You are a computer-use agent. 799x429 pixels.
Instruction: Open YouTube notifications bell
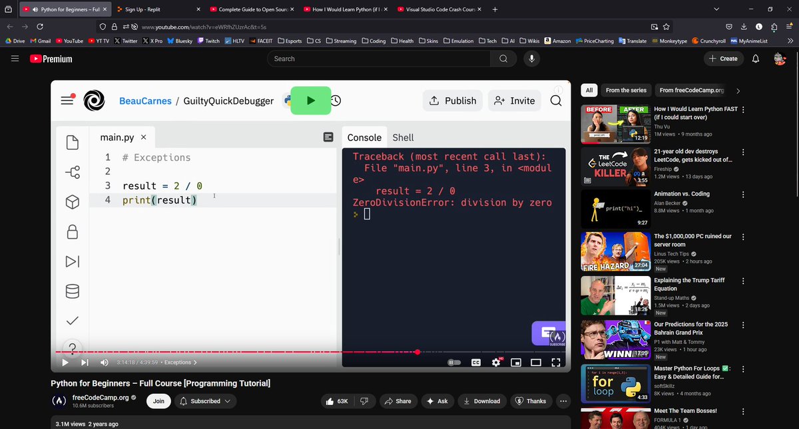point(756,59)
